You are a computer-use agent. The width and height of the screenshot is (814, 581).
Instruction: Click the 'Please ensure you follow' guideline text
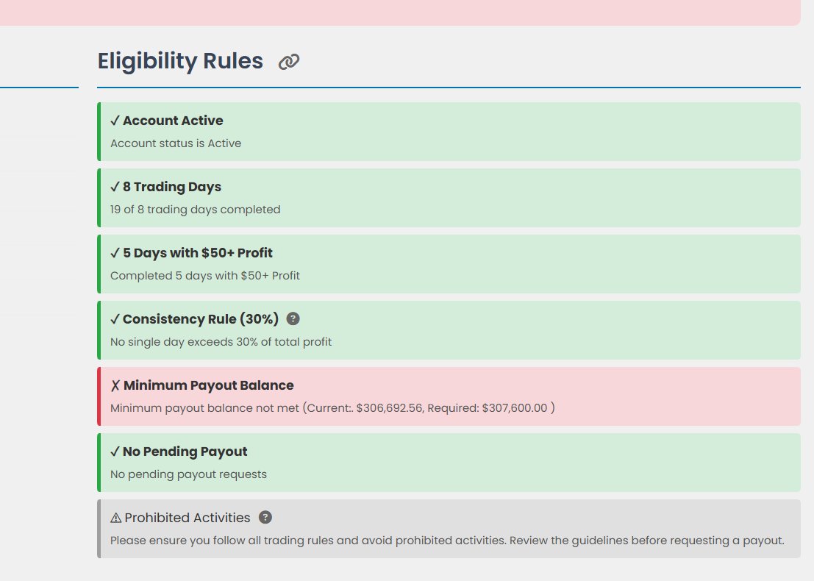[x=447, y=541]
